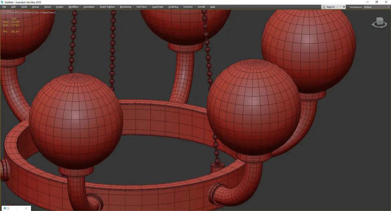391x211 pixels.
Task: Open the Standard shading label menu
Action: [x=27, y=12]
